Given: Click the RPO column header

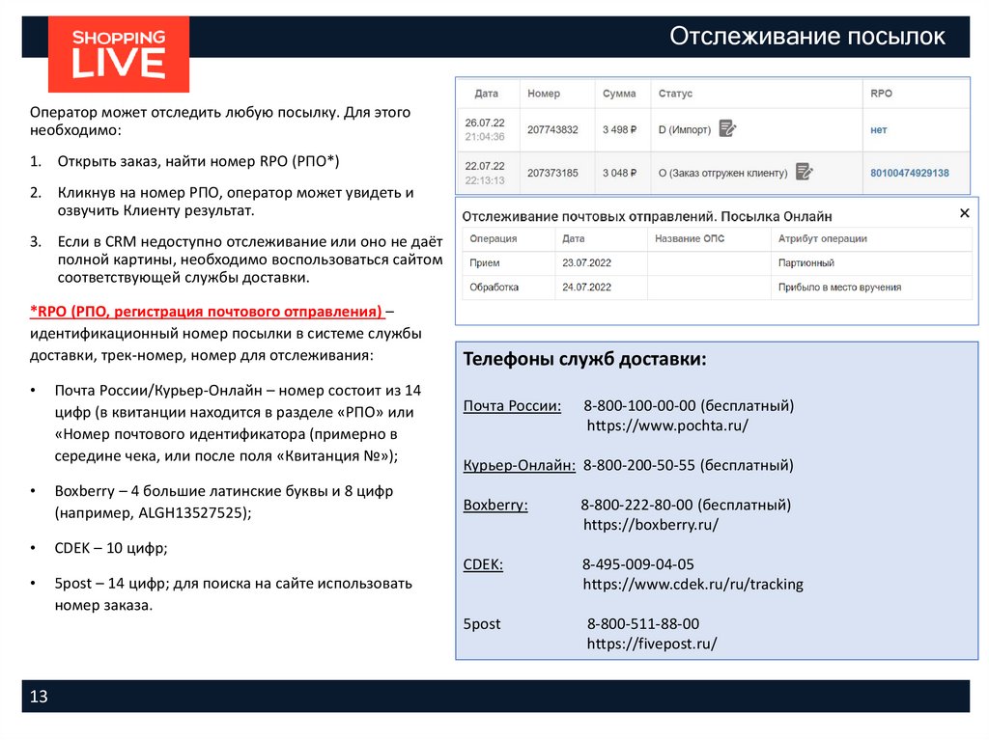Looking at the screenshot, I should click(x=881, y=94).
